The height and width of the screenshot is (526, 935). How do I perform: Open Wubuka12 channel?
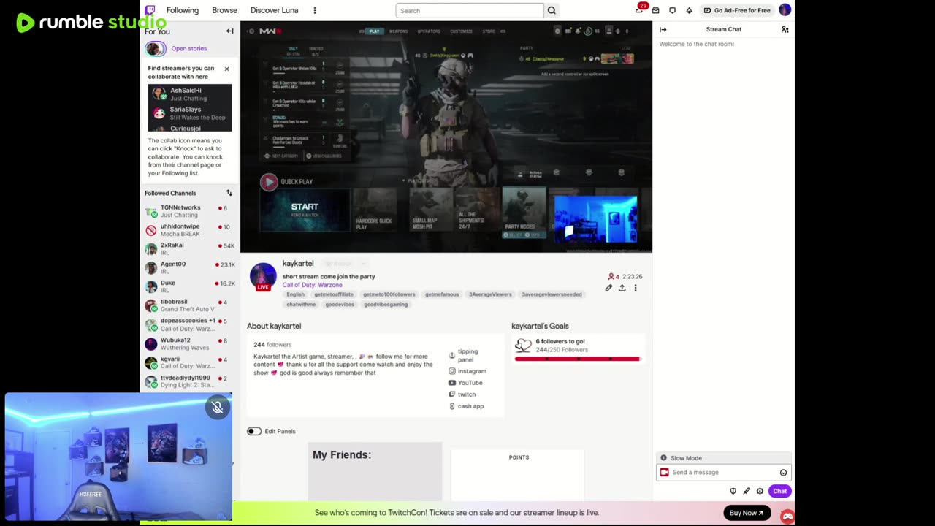click(188, 343)
